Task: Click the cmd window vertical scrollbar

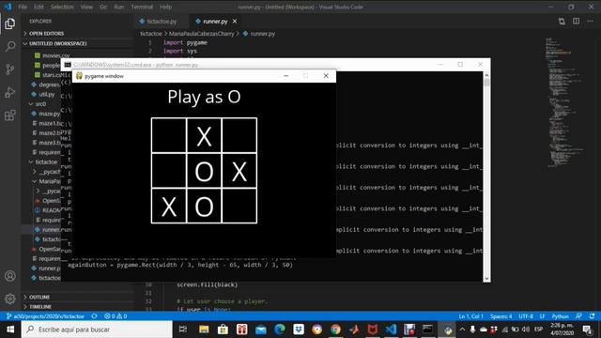Action: [x=486, y=177]
